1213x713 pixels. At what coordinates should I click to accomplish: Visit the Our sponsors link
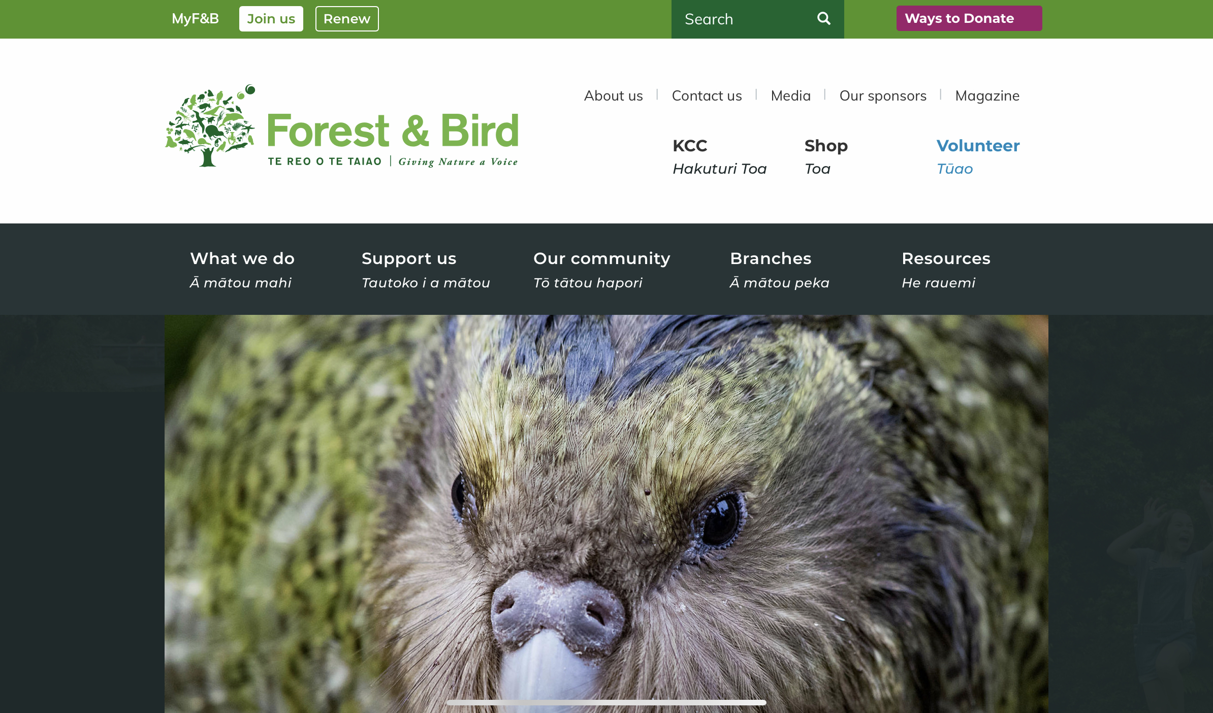point(883,95)
